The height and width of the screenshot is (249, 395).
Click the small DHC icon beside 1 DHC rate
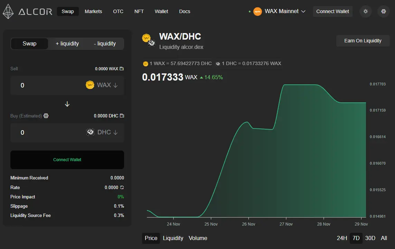[x=218, y=64]
